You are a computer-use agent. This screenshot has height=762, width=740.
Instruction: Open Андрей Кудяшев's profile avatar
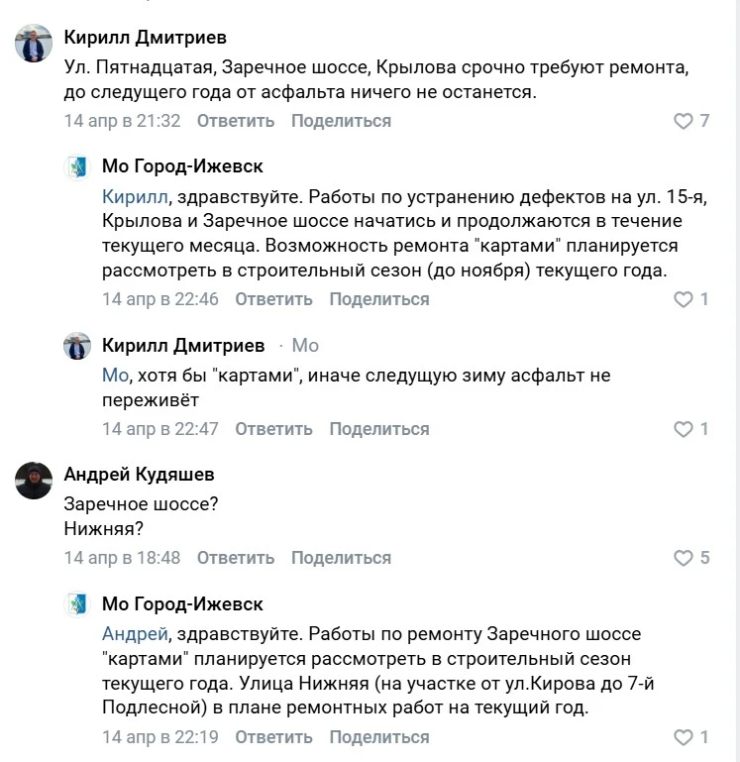click(35, 482)
